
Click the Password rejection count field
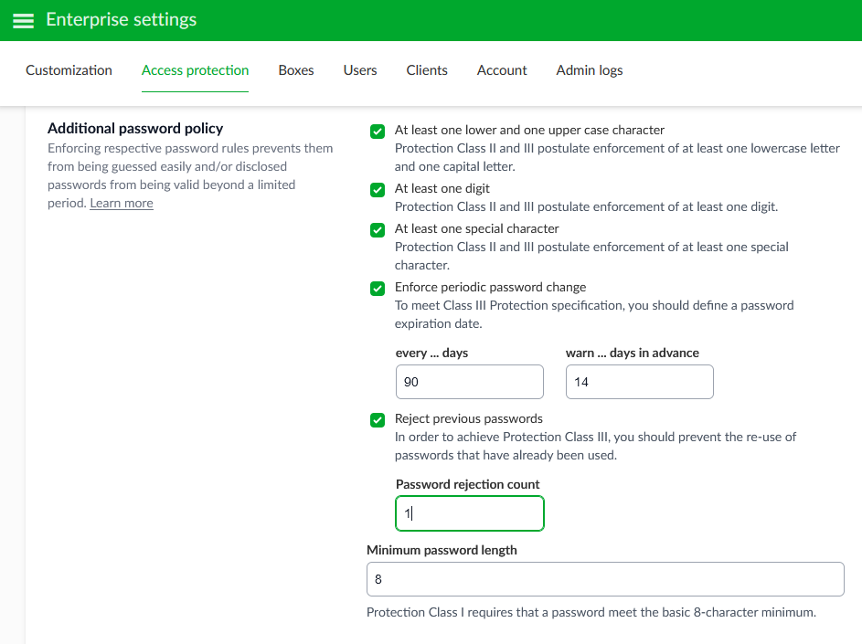[x=470, y=513]
